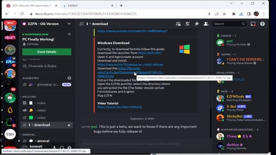Open Chrome three-dot menu

pos(263,14)
